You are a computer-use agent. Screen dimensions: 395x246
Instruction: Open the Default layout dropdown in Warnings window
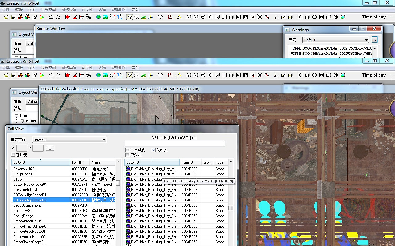click(x=335, y=40)
